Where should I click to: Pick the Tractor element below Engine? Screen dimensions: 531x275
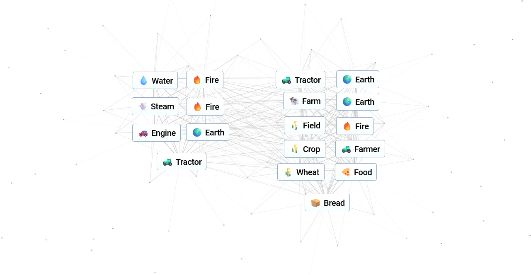(182, 162)
